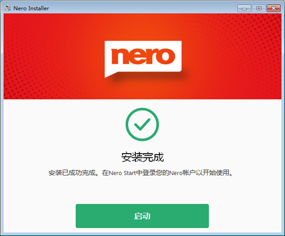Minimize the Nero Installer window
The height and width of the screenshot is (236, 285).
tap(244, 9)
